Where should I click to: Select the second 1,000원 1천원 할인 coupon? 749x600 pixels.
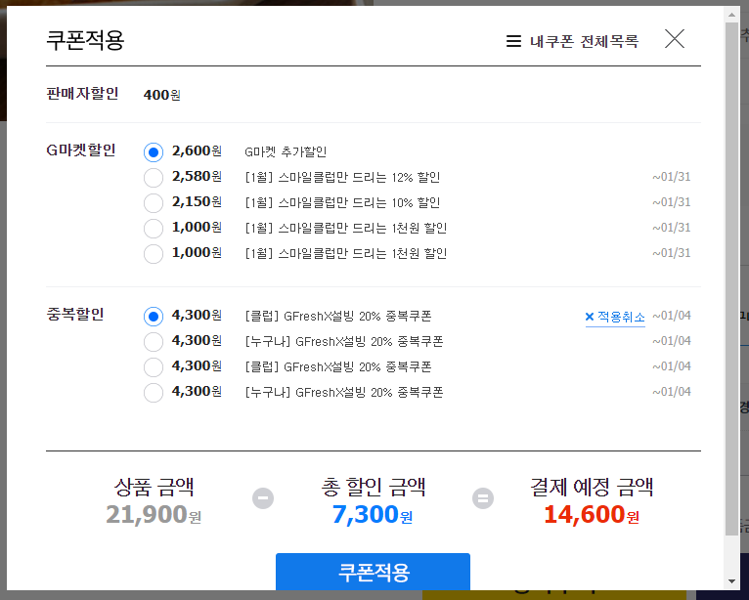(x=154, y=253)
